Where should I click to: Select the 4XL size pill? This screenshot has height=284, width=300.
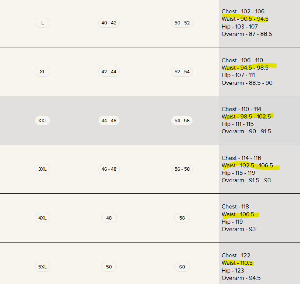(42, 218)
